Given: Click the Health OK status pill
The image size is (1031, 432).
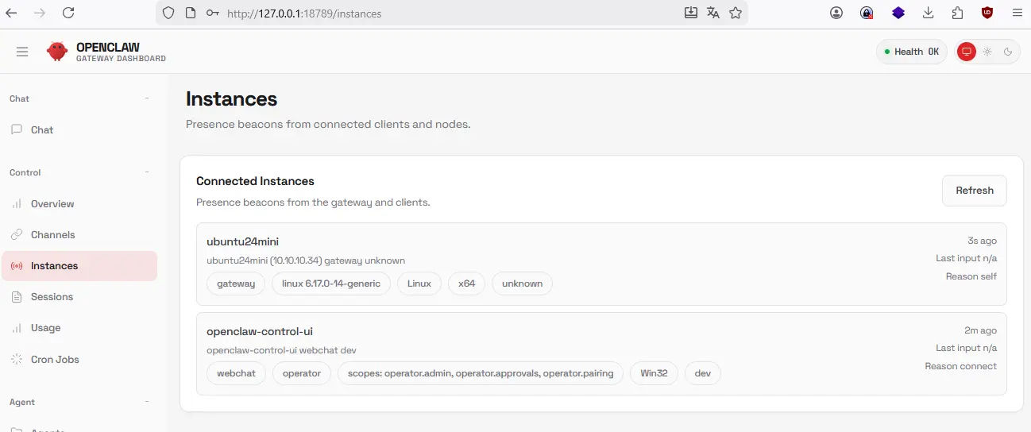Looking at the screenshot, I should coord(911,52).
